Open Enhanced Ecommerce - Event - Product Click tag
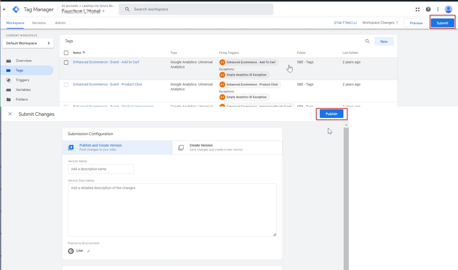458x270 pixels. (x=107, y=84)
